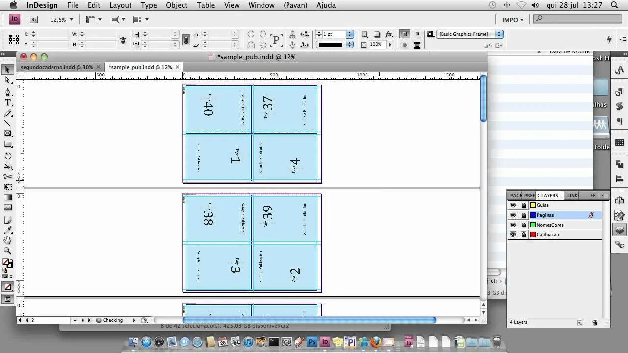
Task: Create new layer in Layers panel
Action: click(x=580, y=323)
